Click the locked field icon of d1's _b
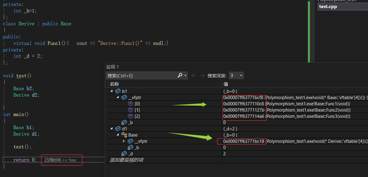Image resolution: width=368 pixels, height=177 pixels. 130,147
